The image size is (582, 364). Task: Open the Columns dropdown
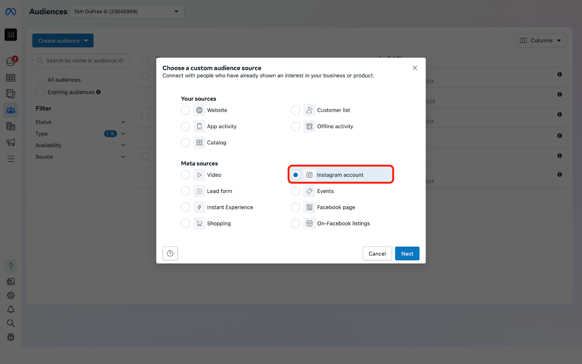[541, 40]
